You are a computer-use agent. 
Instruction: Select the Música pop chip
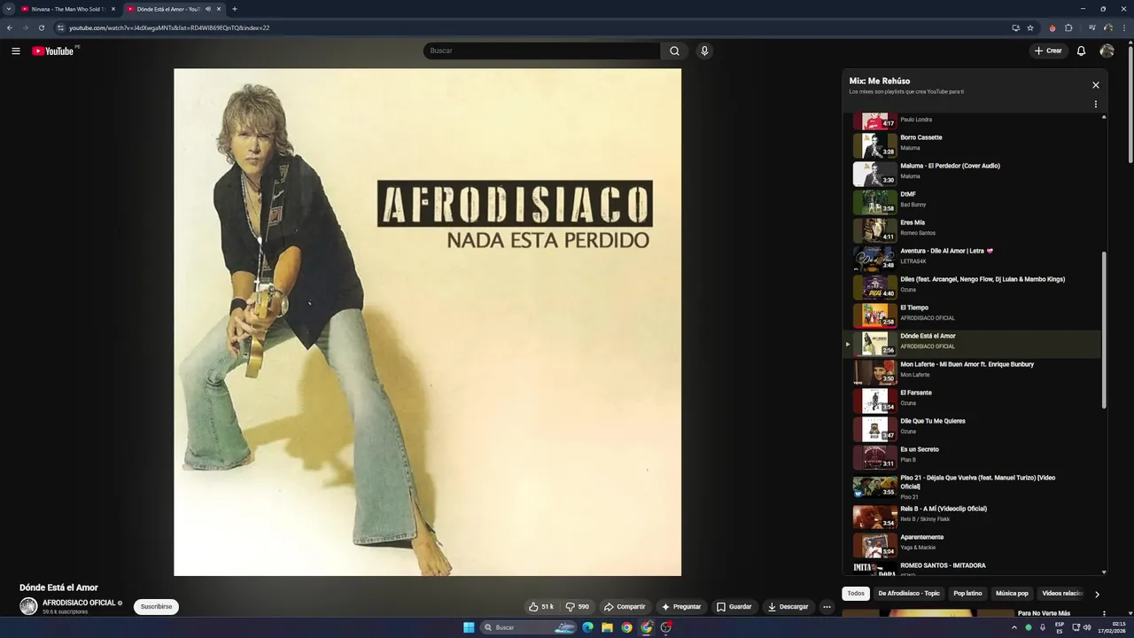pyautogui.click(x=1012, y=594)
